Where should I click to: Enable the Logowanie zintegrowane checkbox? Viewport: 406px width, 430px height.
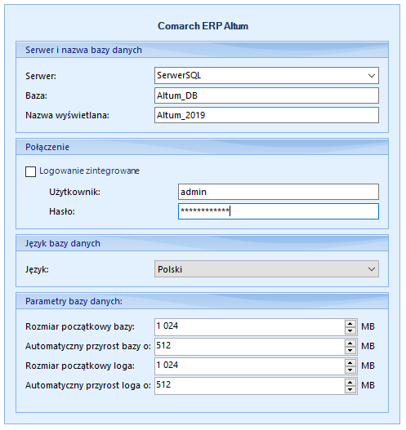[30, 171]
